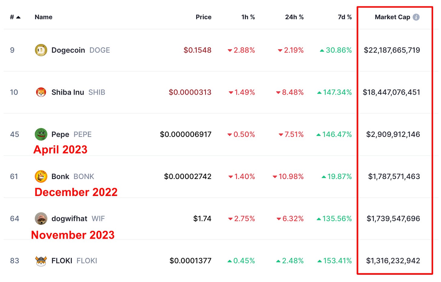The width and height of the screenshot is (441, 282).
Task: Open the FLOKI name link
Action: pyautogui.click(x=62, y=261)
